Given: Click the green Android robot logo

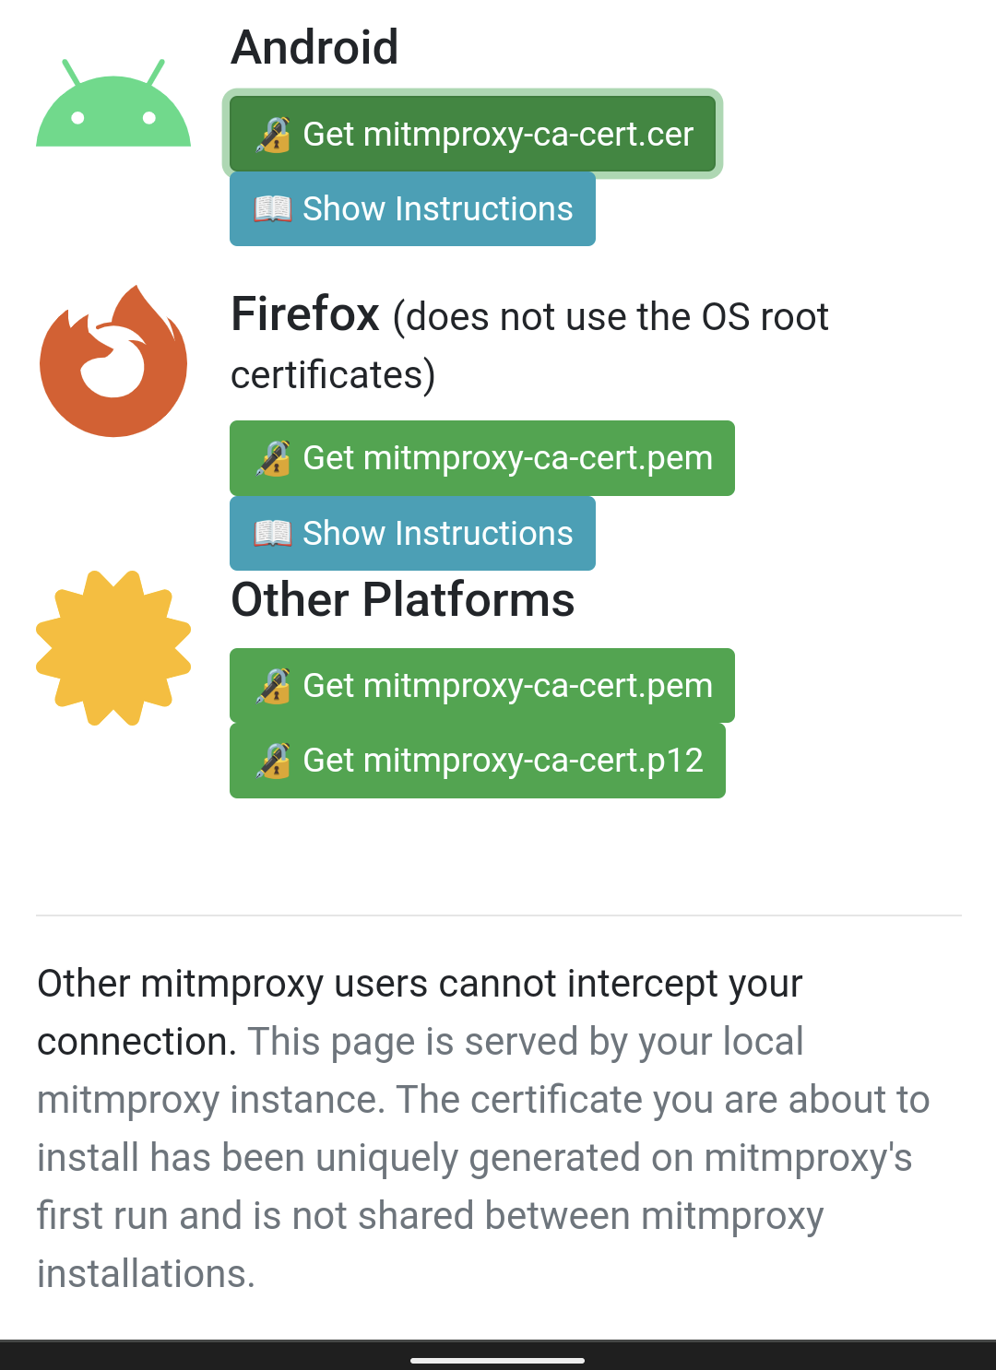Looking at the screenshot, I should coord(113,104).
